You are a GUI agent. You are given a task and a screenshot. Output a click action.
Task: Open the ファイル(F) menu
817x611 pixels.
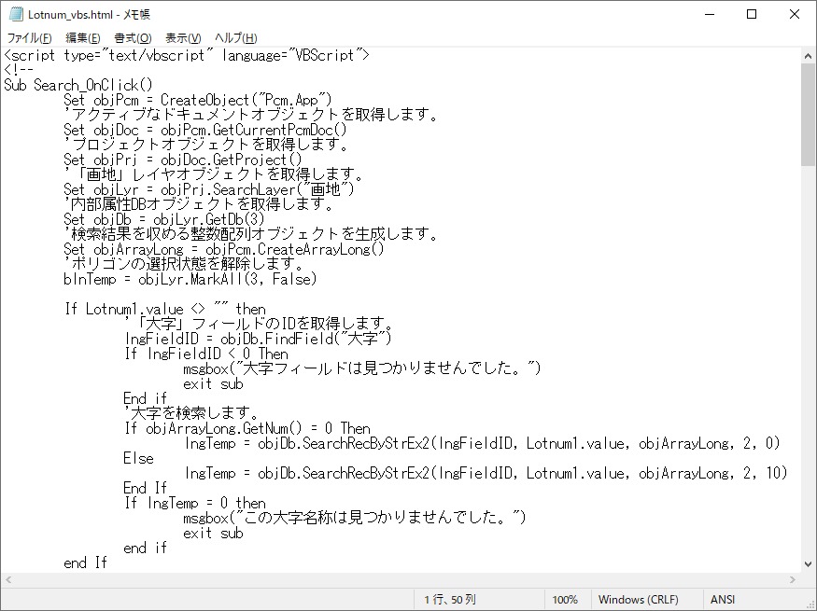29,38
